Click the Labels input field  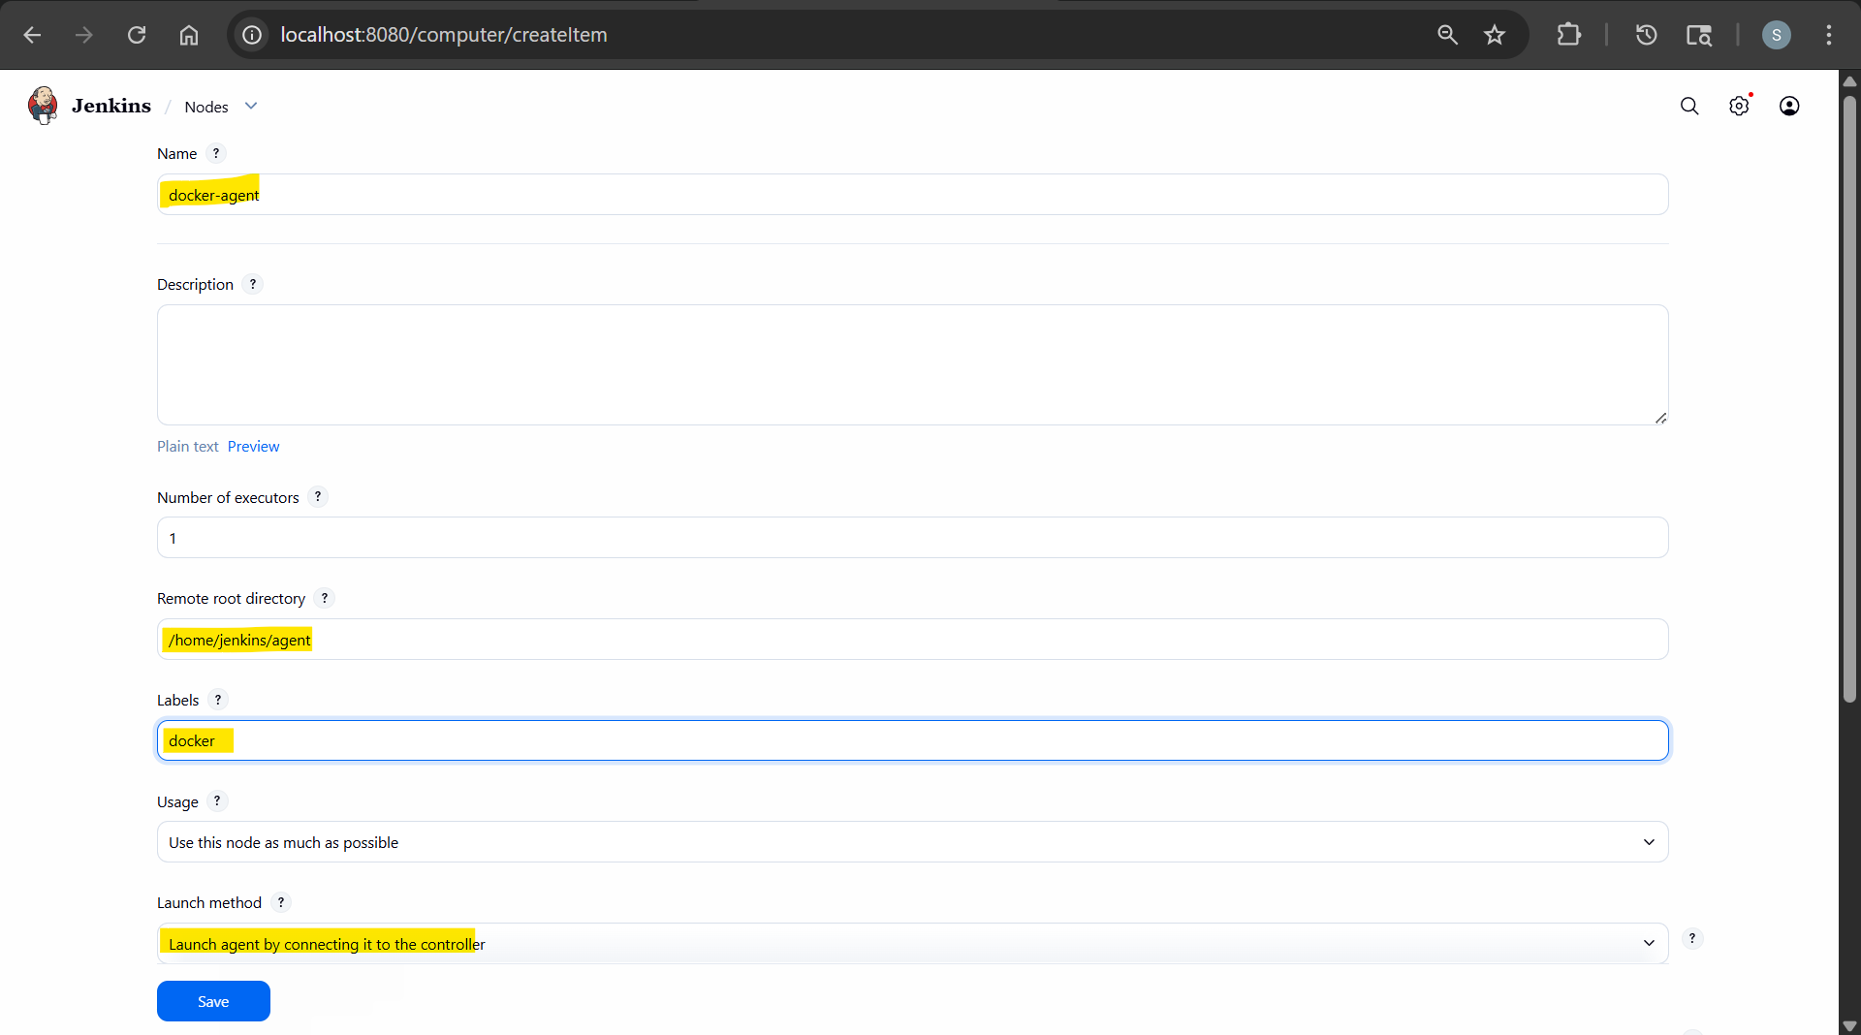[912, 740]
